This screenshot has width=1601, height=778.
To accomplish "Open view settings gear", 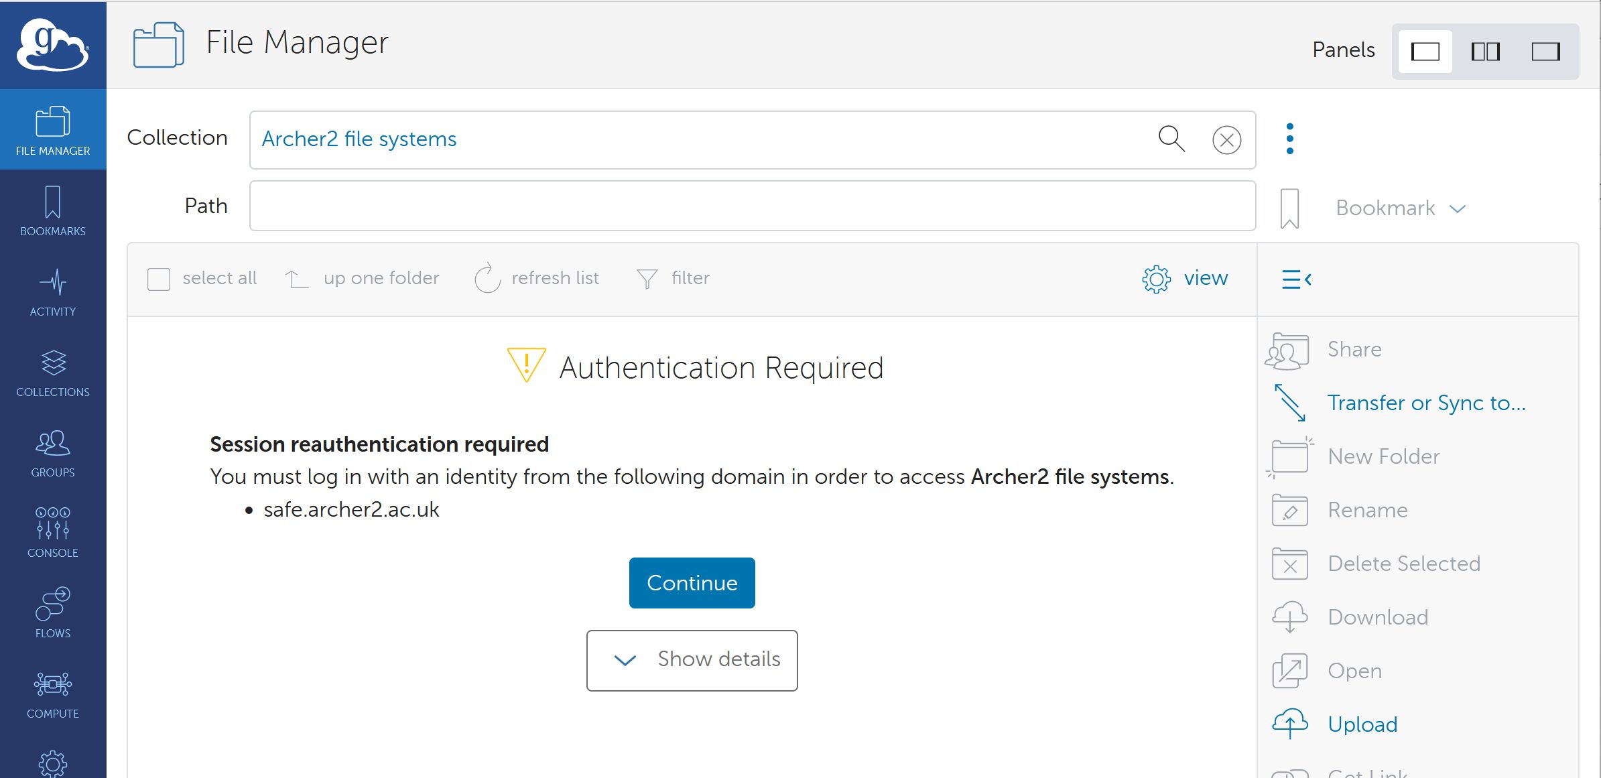I will pyautogui.click(x=1185, y=278).
